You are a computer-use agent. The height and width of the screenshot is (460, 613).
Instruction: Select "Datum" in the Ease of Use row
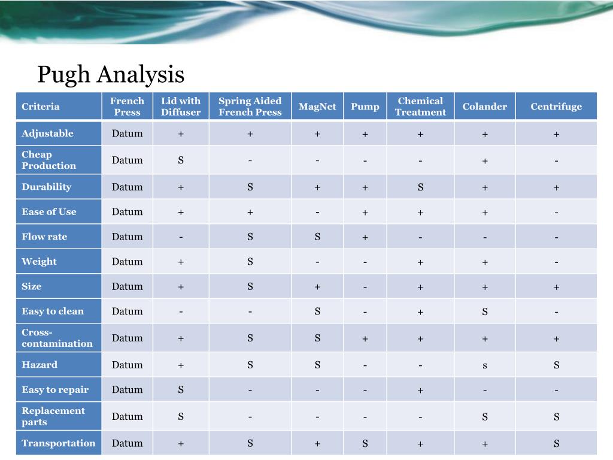(x=128, y=211)
